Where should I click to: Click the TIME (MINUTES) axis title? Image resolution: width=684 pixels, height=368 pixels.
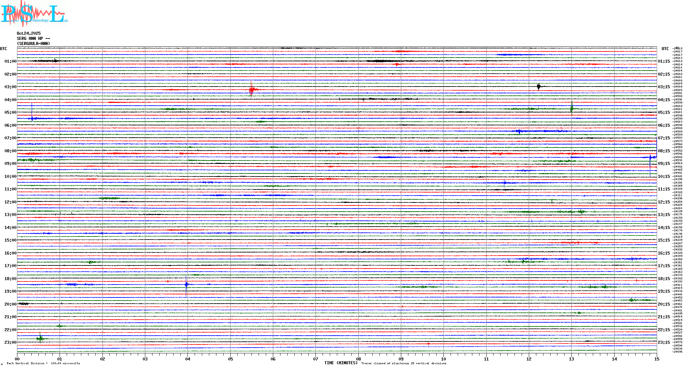pyautogui.click(x=341, y=363)
